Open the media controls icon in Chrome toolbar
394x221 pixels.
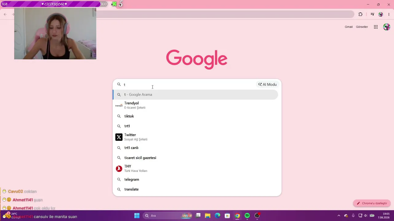pyautogui.click(x=372, y=14)
